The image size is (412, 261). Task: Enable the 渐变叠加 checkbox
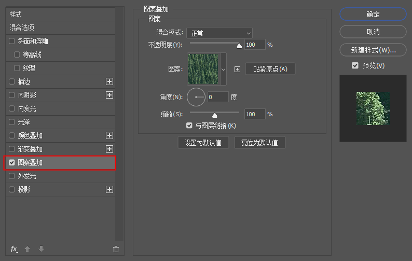[x=12, y=149]
